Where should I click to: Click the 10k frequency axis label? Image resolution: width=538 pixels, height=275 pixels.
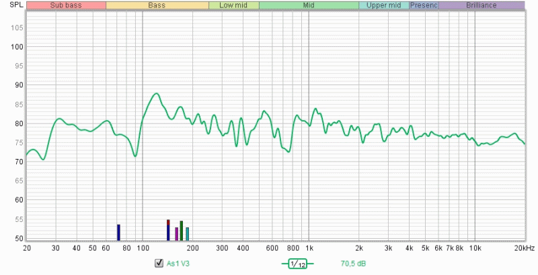coord(475,248)
